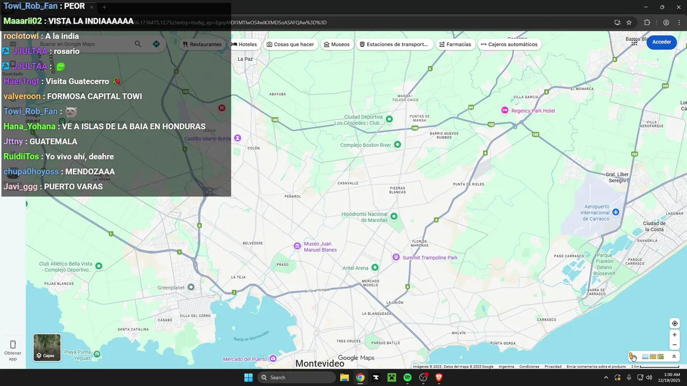Open the first blue imagery thumbnail
This screenshot has width=687, height=386.
point(646,357)
